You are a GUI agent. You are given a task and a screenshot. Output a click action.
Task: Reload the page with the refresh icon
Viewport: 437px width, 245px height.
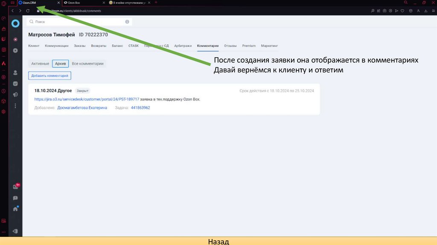[28, 11]
